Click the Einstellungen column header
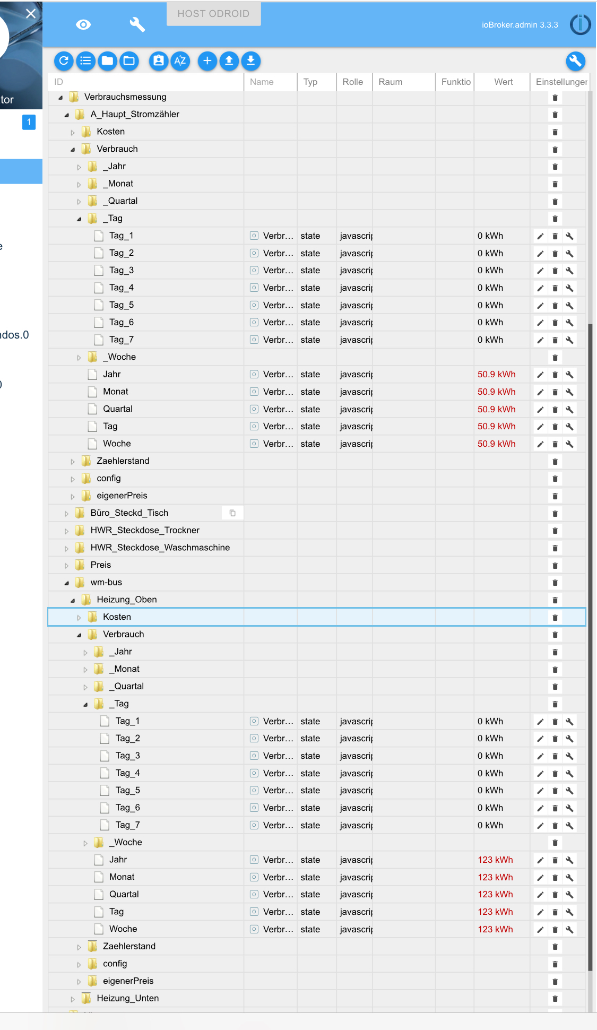Image resolution: width=597 pixels, height=1030 pixels. [x=561, y=82]
